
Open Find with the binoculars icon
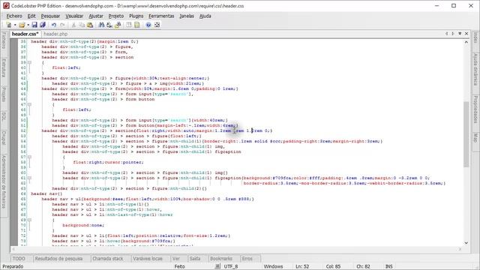pyautogui.click(x=101, y=25)
